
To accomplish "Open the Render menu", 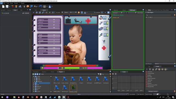I will click(x=16, y=3).
